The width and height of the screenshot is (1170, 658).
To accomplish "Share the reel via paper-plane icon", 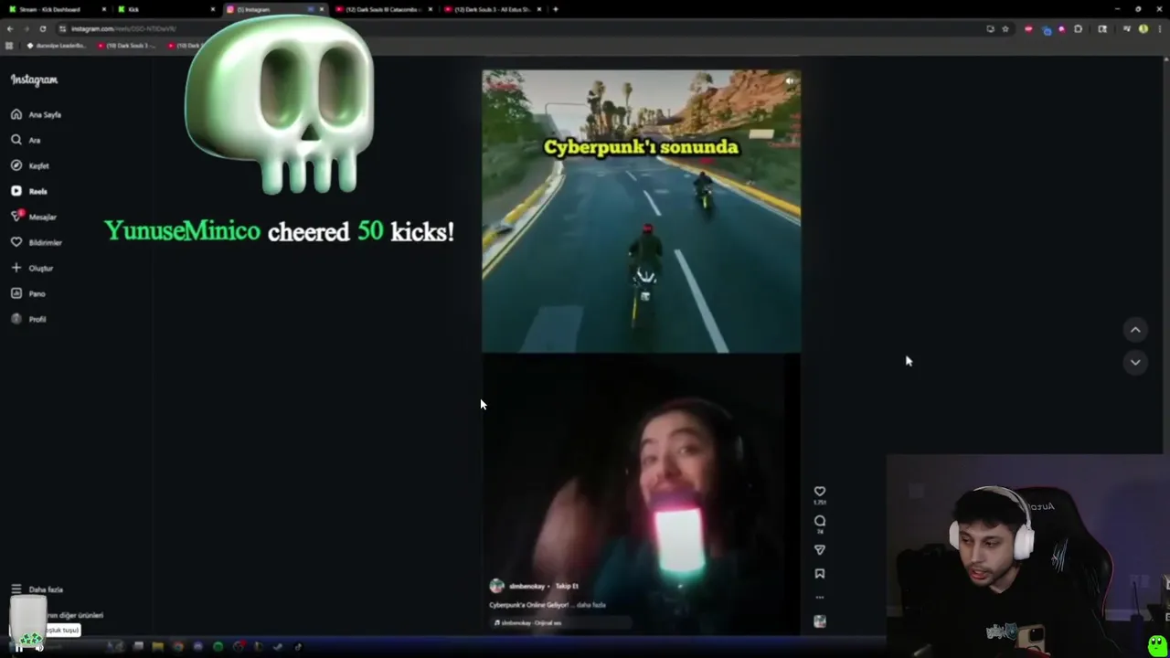I will 820,550.
